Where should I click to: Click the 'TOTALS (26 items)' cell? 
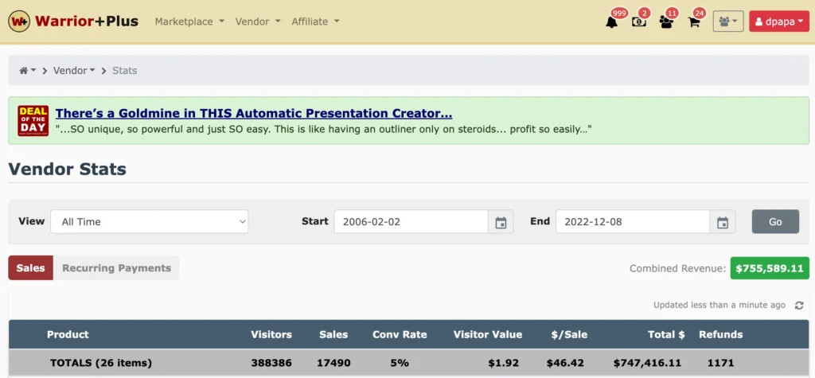pyautogui.click(x=101, y=362)
